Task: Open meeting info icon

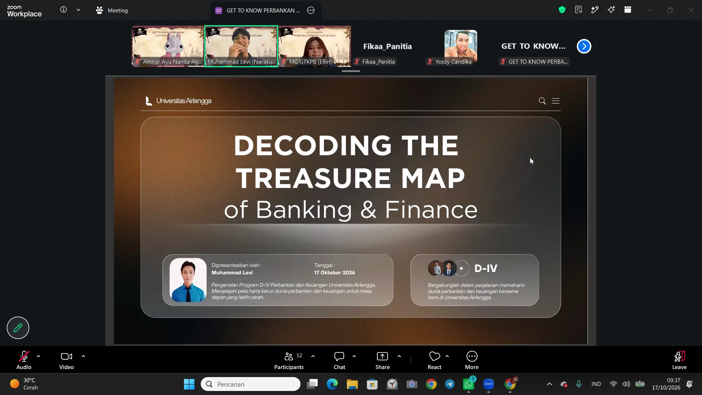Action: tap(64, 10)
